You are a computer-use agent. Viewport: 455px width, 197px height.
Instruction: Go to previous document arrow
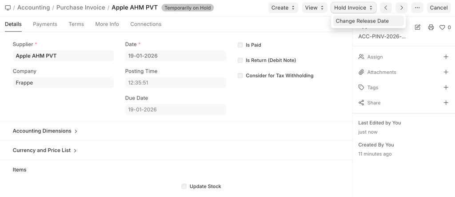pos(386,8)
